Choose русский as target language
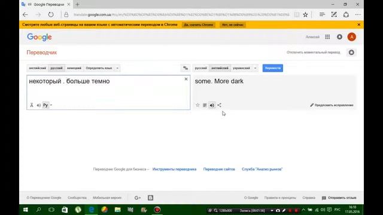The image size is (383, 215). coord(201,68)
